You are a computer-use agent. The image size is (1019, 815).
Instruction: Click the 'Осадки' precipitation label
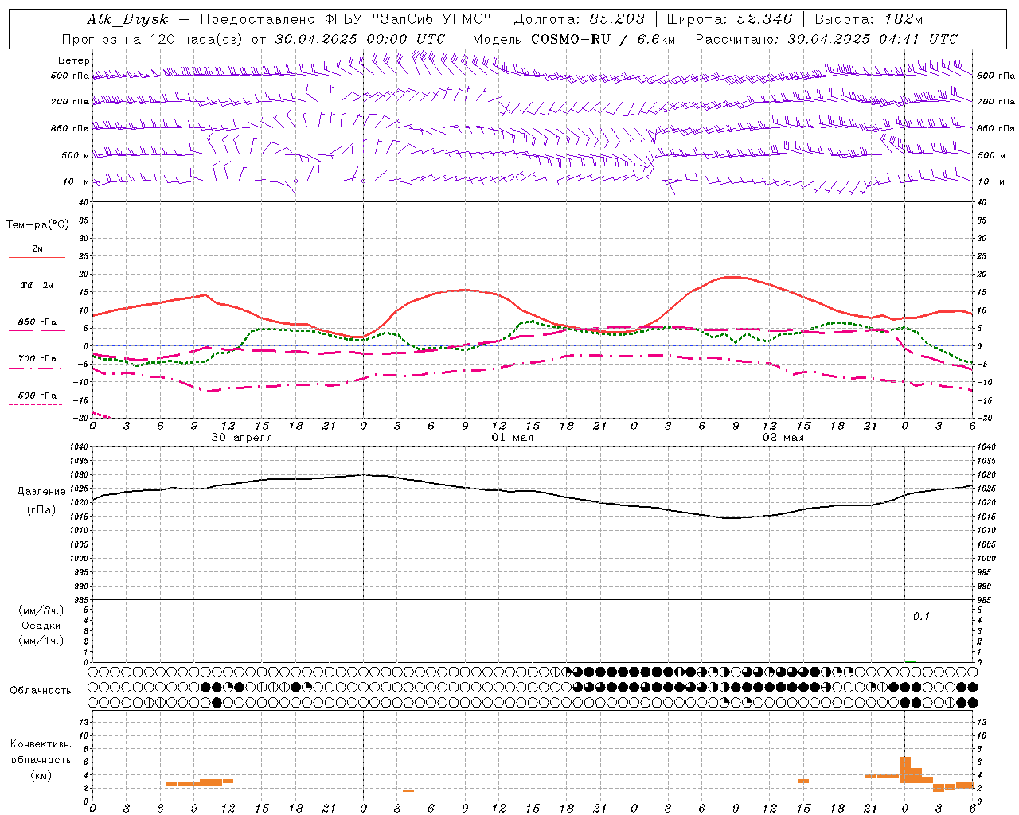click(x=41, y=626)
